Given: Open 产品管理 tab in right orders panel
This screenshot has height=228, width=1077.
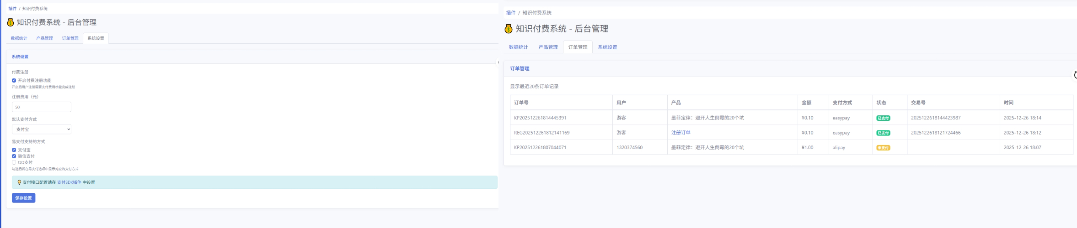Looking at the screenshot, I should pos(548,47).
